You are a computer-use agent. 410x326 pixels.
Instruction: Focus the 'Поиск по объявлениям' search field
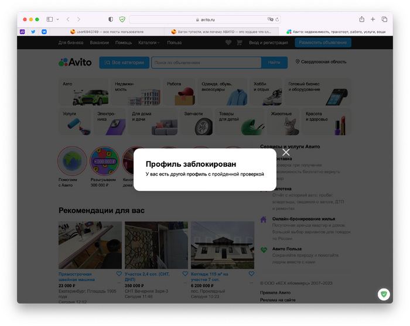point(206,63)
